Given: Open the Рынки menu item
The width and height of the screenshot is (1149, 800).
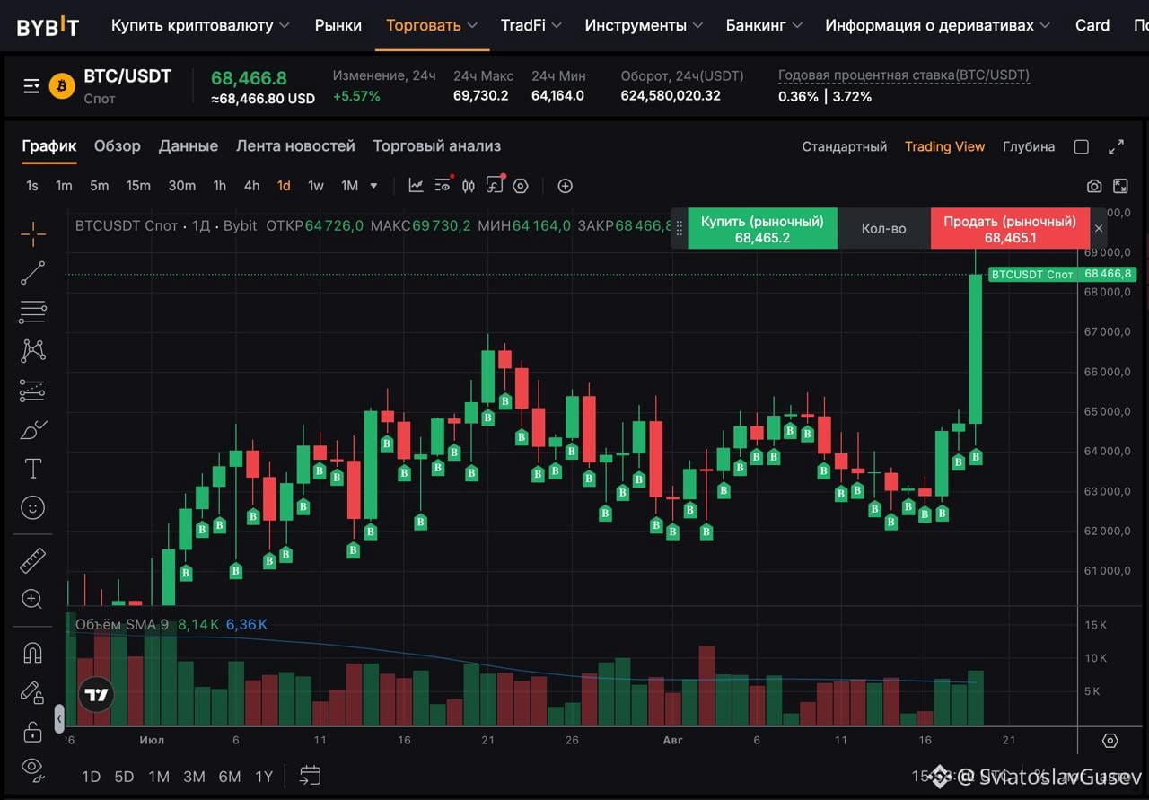Looking at the screenshot, I should tap(338, 25).
